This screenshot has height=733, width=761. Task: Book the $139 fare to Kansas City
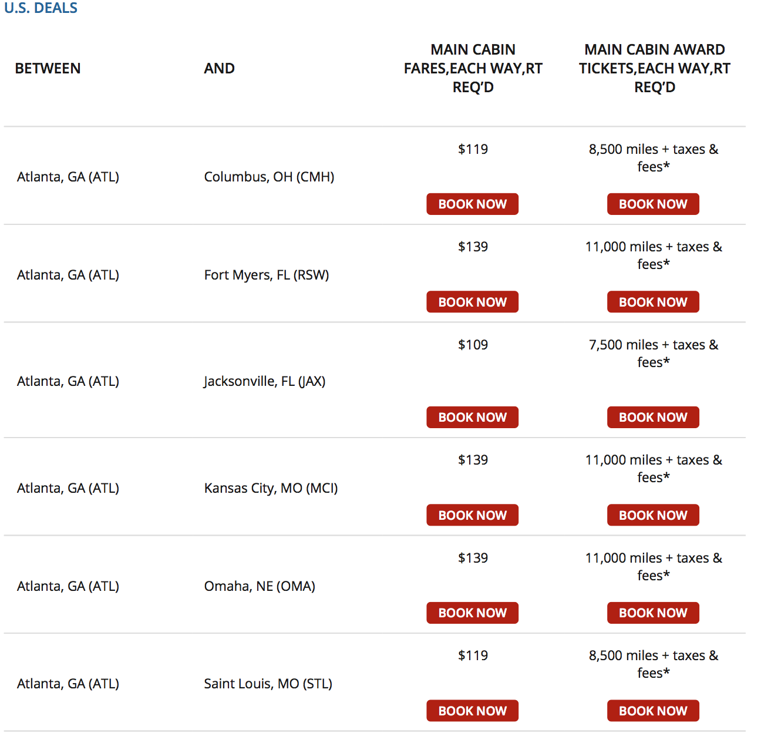click(472, 515)
